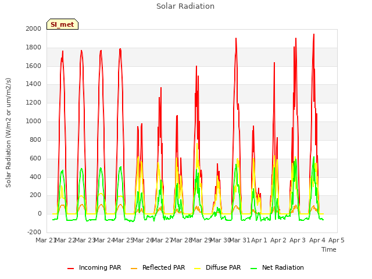Click the 1200 y-axis tick label
Image resolution: width=372 pixels, height=279 pixels.
[x=34, y=103]
